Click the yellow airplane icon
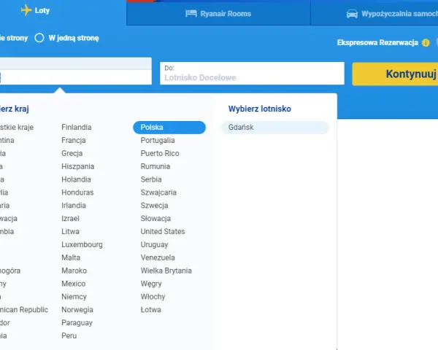Image resolution: width=438 pixels, height=350 pixels. pyautogui.click(x=26, y=10)
